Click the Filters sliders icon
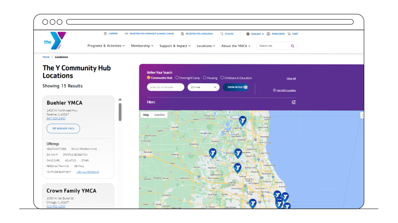 point(294,102)
